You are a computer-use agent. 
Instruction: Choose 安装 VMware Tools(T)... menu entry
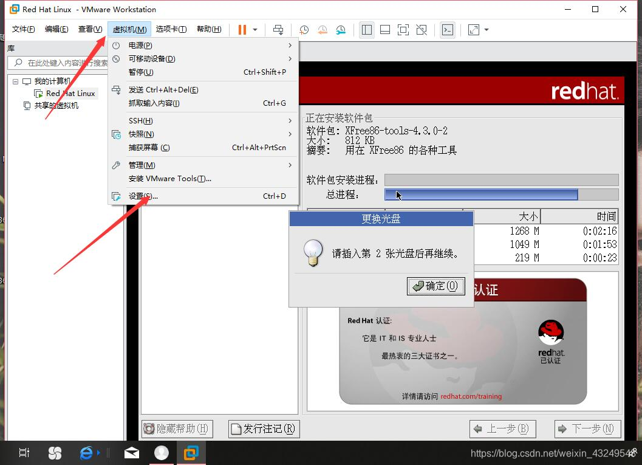click(x=203, y=179)
